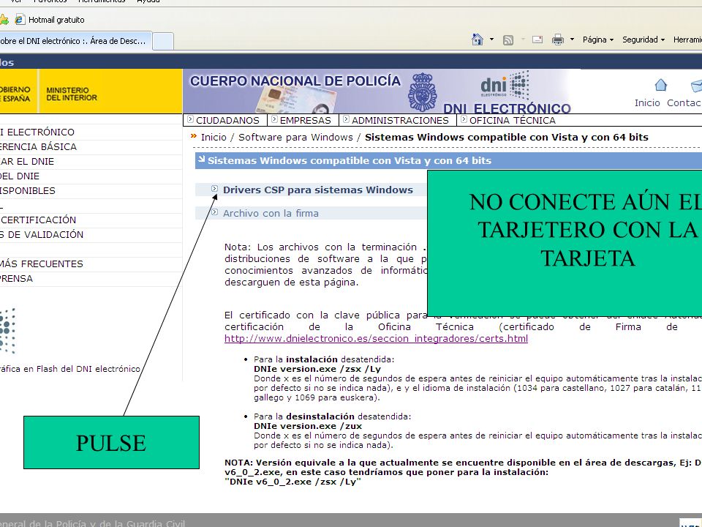Viewport: 702px width, 527px height.
Task: Open the Print options dropdown arrow
Action: click(x=572, y=40)
